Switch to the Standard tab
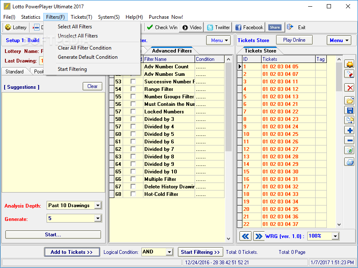This screenshot has width=358, height=268. pyautogui.click(x=15, y=72)
